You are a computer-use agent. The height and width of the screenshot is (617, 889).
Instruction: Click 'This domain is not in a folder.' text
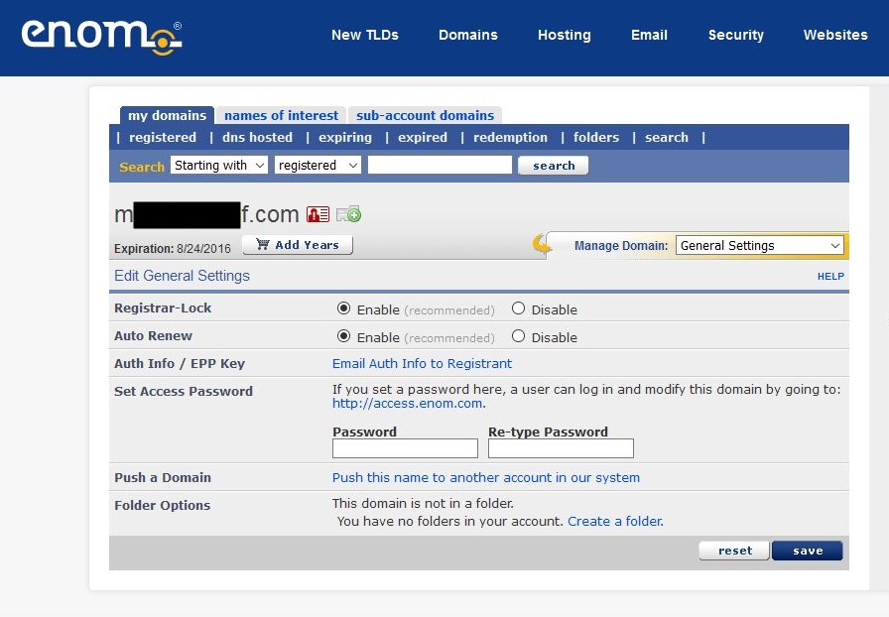(x=423, y=503)
